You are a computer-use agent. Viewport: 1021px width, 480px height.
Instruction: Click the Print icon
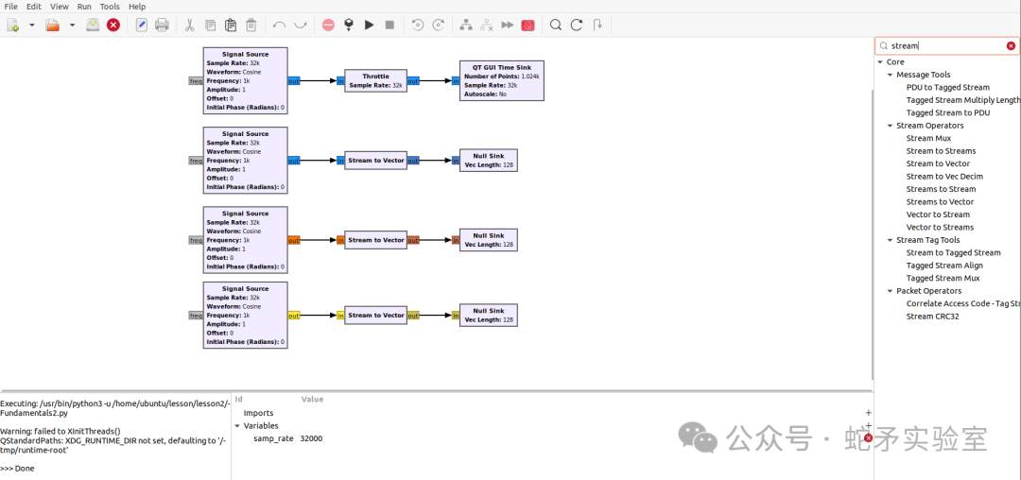163,26
